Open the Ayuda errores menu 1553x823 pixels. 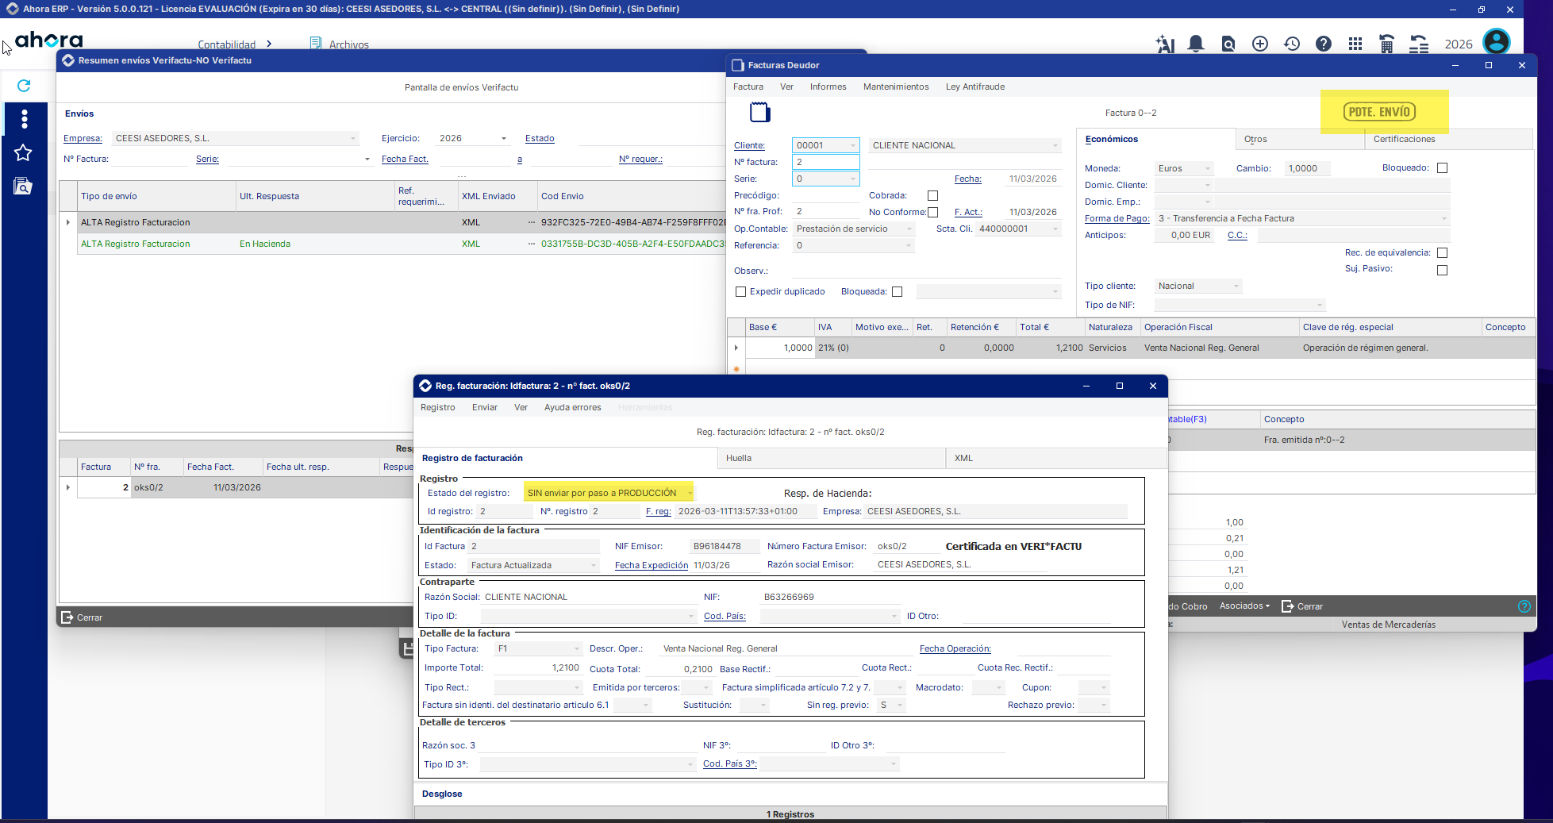[x=573, y=407]
